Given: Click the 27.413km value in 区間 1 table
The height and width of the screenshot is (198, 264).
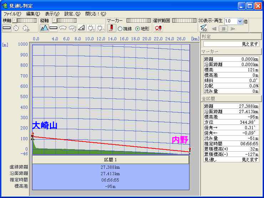Looking at the screenshot, I should pyautogui.click(x=111, y=174).
